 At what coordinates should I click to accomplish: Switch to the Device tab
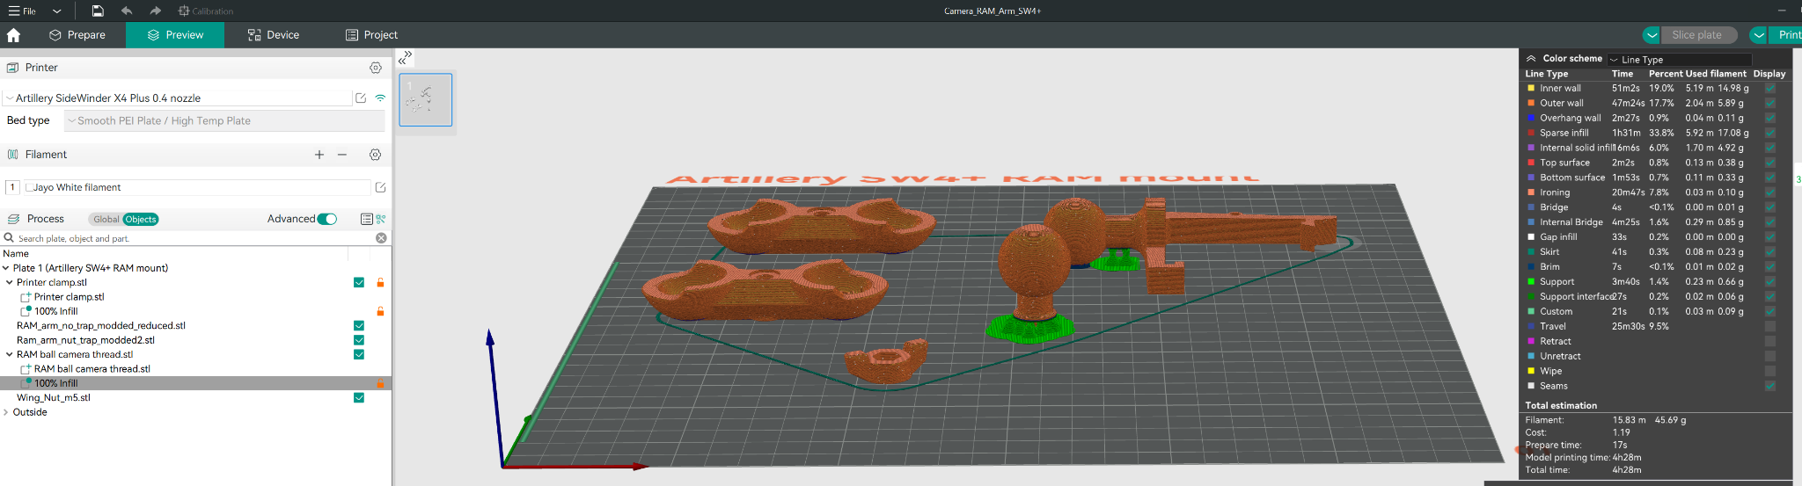point(274,35)
